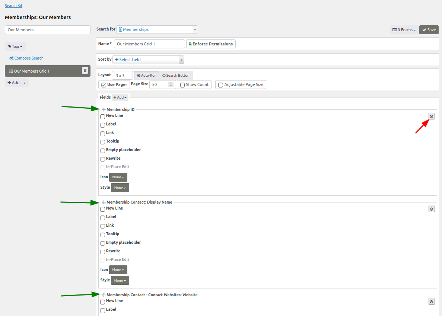The height and width of the screenshot is (316, 442).
Task: Click the Enforce Permissions button
Action: 211,44
